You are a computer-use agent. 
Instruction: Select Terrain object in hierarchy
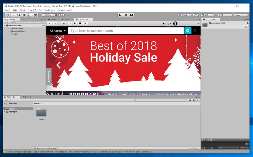point(14,34)
